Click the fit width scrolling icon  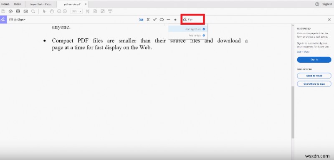(88, 11)
